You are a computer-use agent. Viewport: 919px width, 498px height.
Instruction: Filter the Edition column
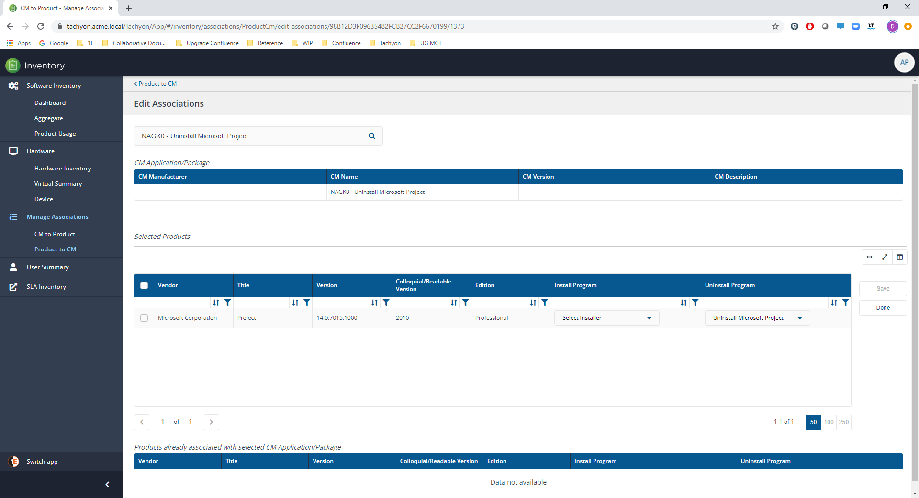(545, 302)
